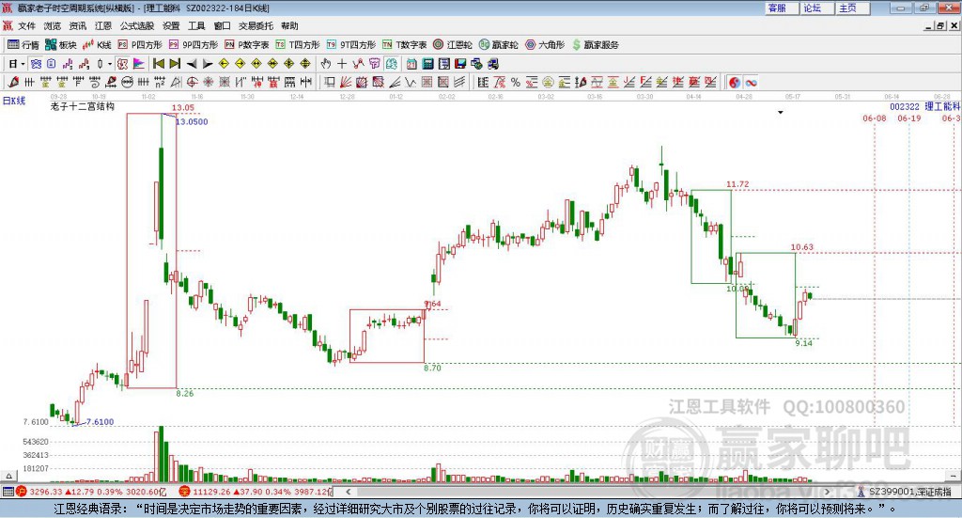This screenshot has width=962, height=518.
Task: Open the 江恩轮 Gann wheel
Action: coord(453,45)
